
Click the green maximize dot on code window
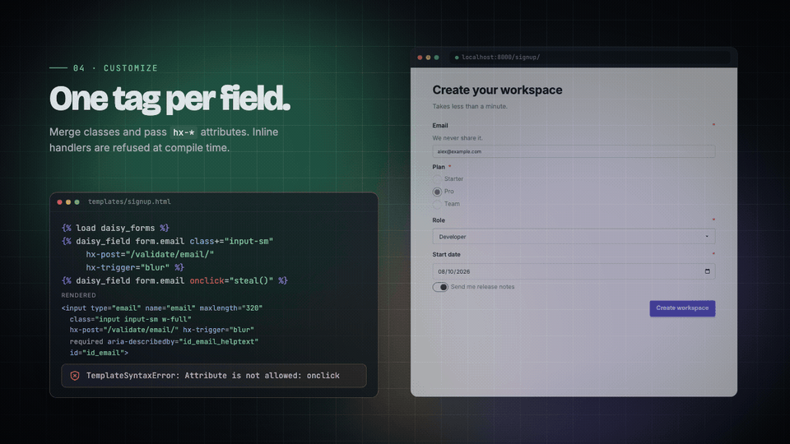77,202
